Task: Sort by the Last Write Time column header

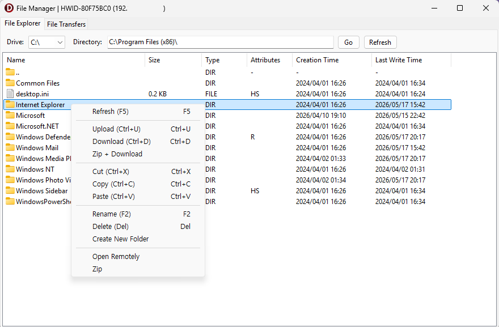Action: (411, 60)
